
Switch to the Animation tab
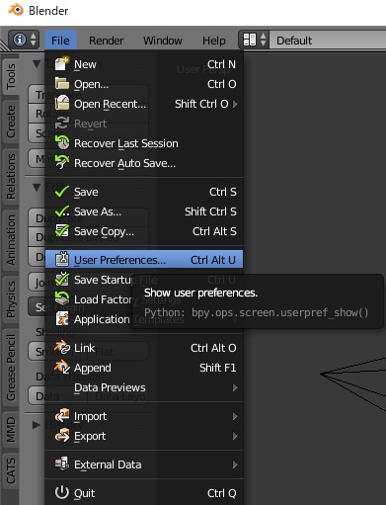pos(11,240)
